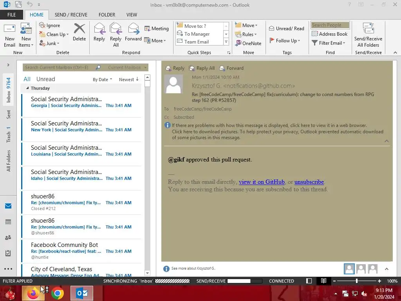Image resolution: width=401 pixels, height=301 pixels.
Task: Click Send/Receive All Folders
Action: coord(368,35)
